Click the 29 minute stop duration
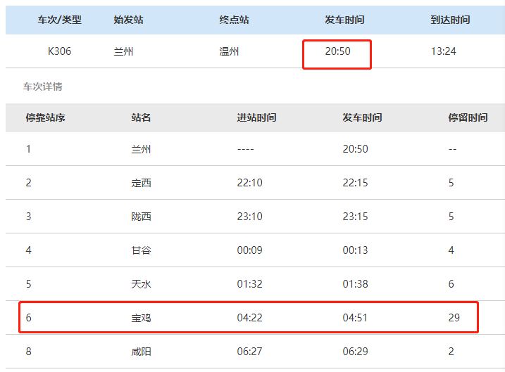Screen dimensions: 505x372 click(x=454, y=318)
